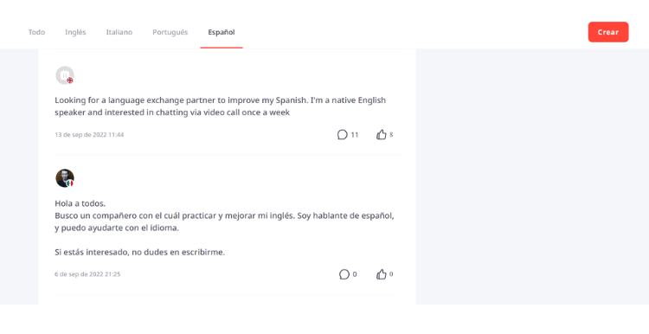Click the red Crear button
Viewport: 649px width, 334px height.
[608, 32]
